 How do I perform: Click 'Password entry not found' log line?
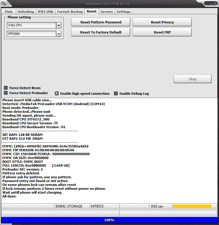35,181
